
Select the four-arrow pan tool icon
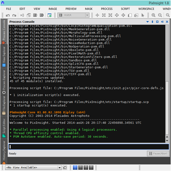tap(117, 15)
